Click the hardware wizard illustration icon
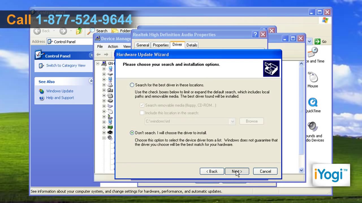This screenshot has height=203, width=362. [x=271, y=69]
